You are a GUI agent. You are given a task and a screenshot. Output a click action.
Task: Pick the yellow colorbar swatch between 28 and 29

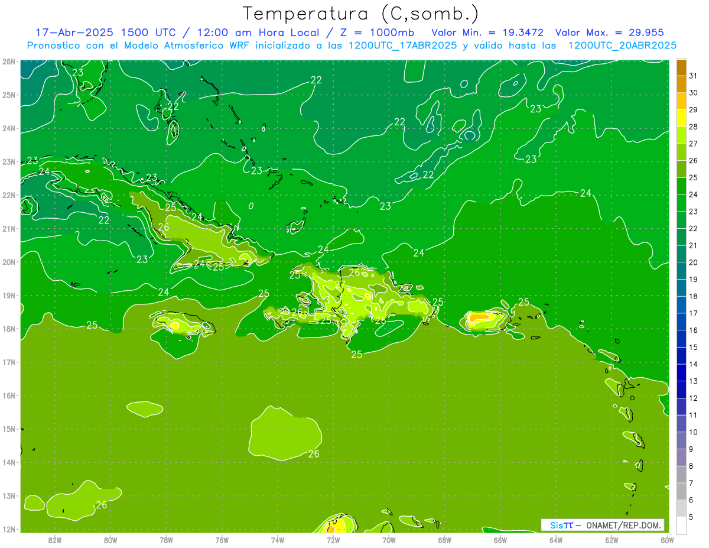tap(681, 118)
